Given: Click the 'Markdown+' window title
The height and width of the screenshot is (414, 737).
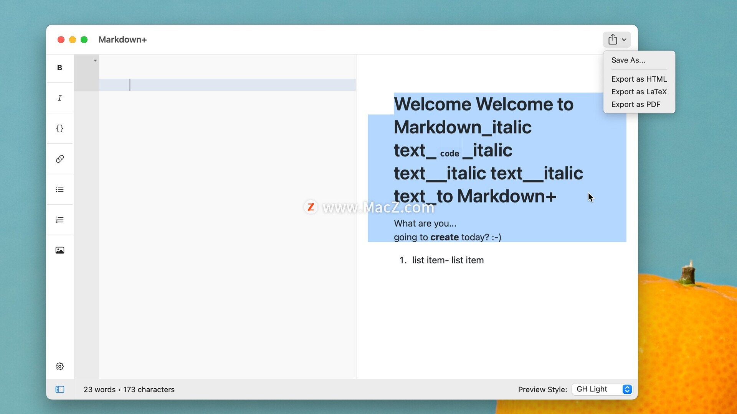Looking at the screenshot, I should point(122,39).
